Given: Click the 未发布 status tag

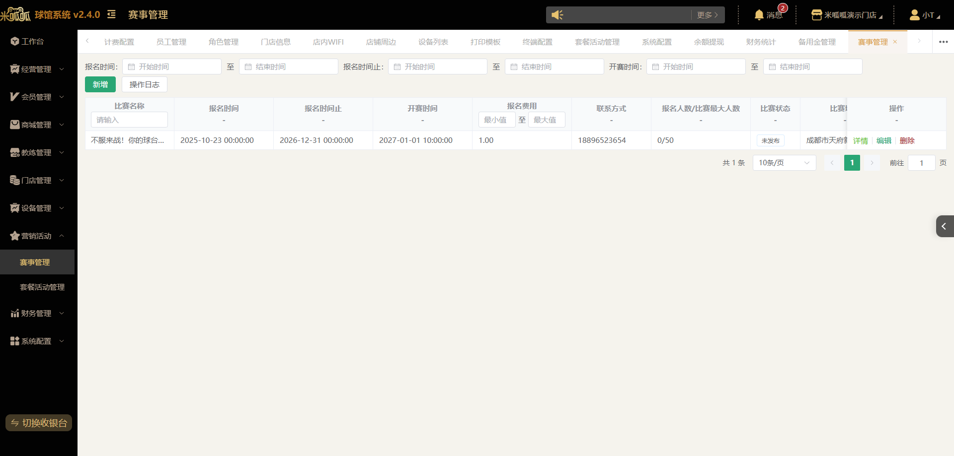Looking at the screenshot, I should pos(771,140).
